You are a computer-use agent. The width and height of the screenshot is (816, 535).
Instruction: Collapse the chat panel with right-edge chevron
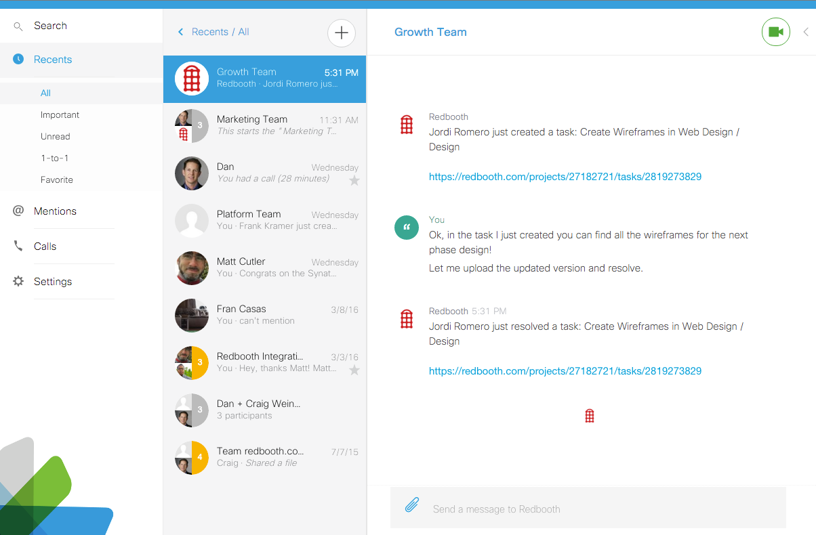pos(807,31)
